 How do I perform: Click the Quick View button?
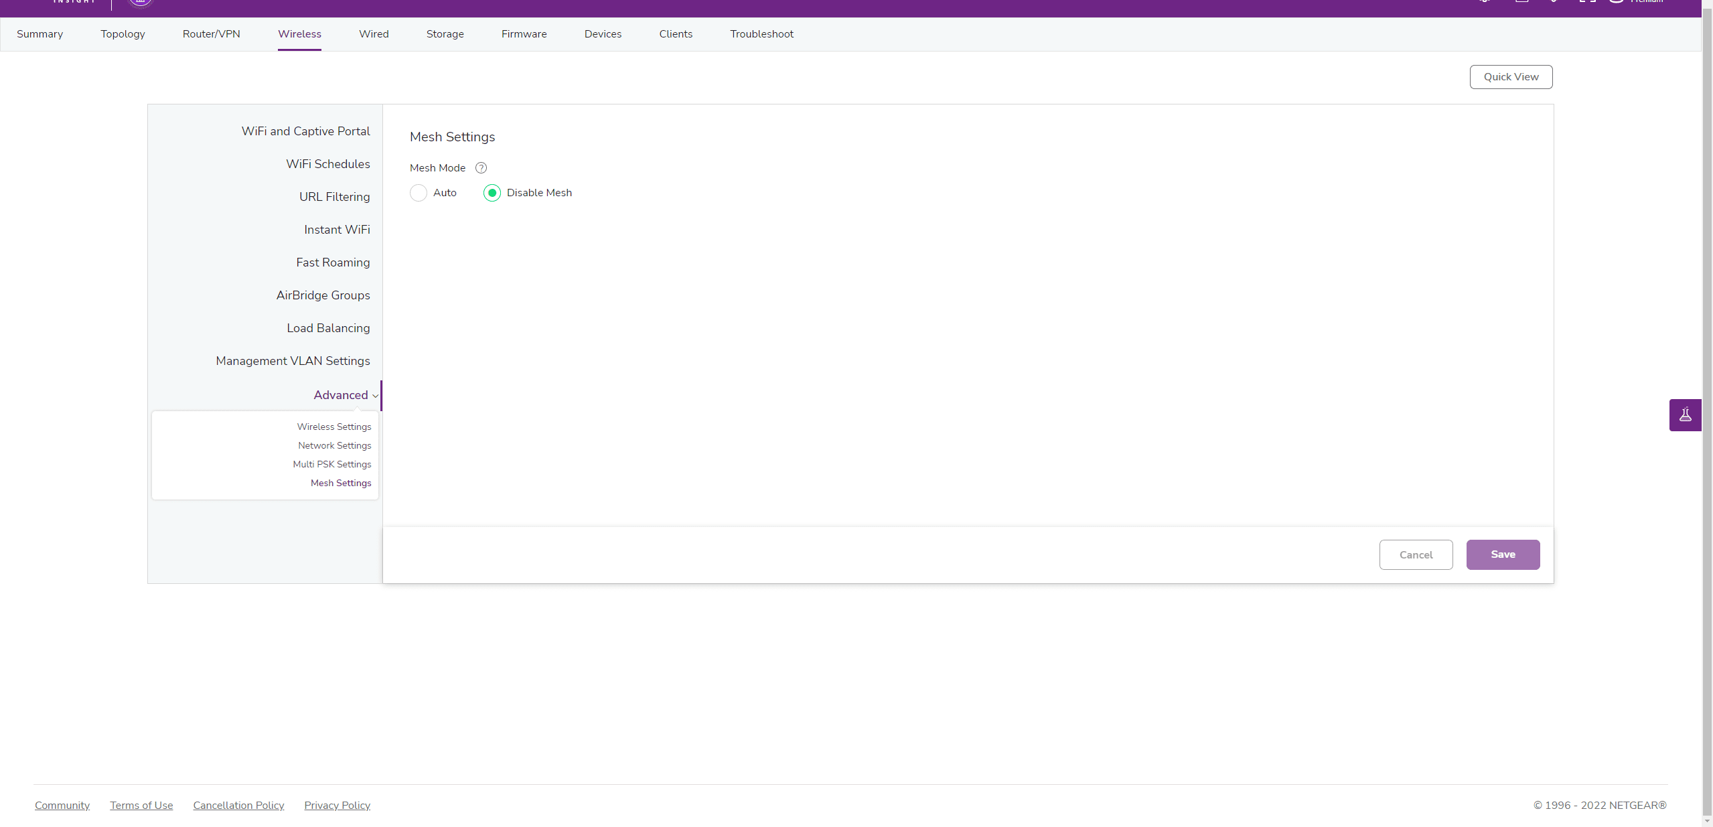coord(1510,77)
